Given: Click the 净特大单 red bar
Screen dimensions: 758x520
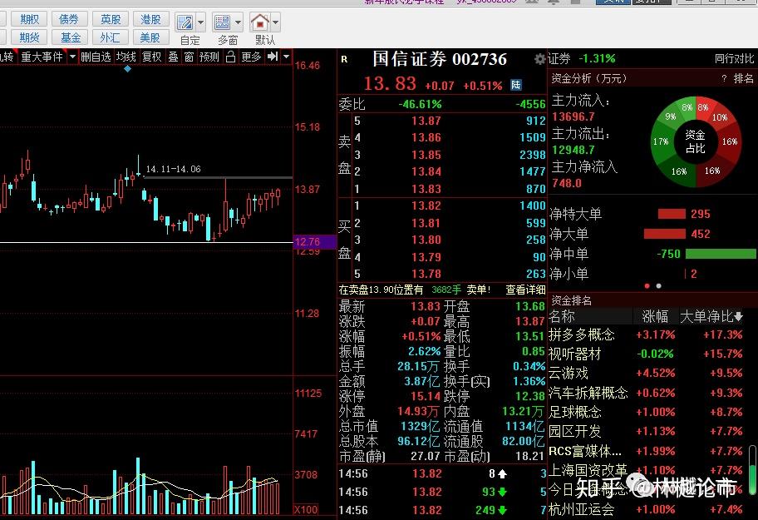Looking at the screenshot, I should [672, 214].
